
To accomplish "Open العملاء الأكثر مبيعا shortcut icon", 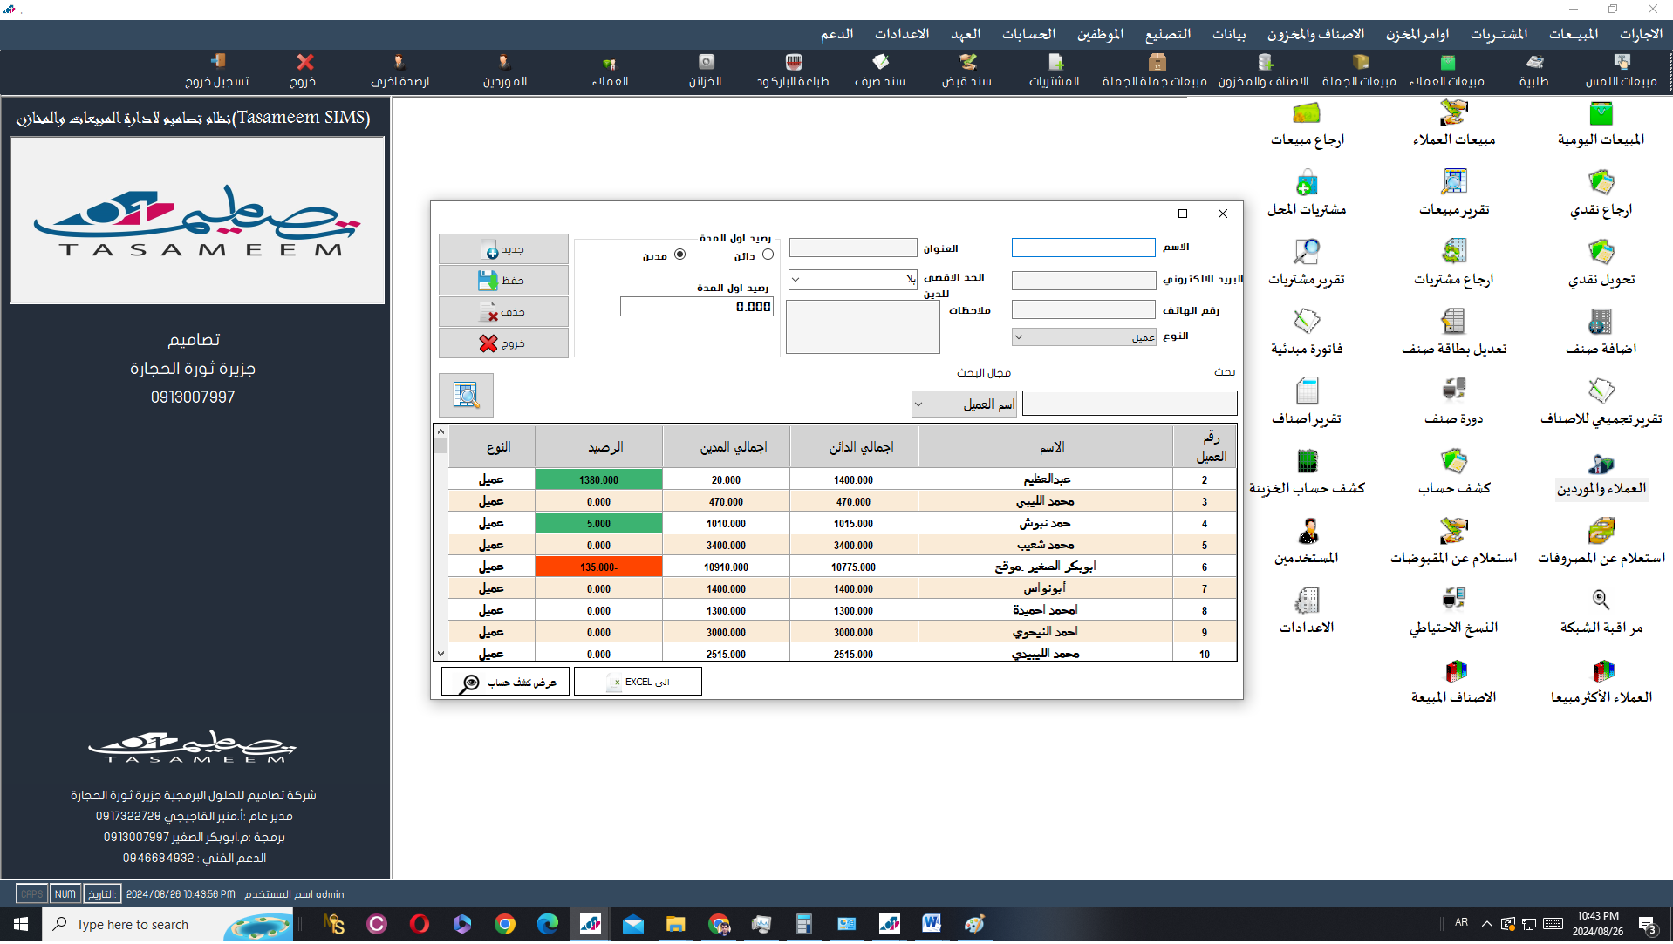I will [1601, 682].
